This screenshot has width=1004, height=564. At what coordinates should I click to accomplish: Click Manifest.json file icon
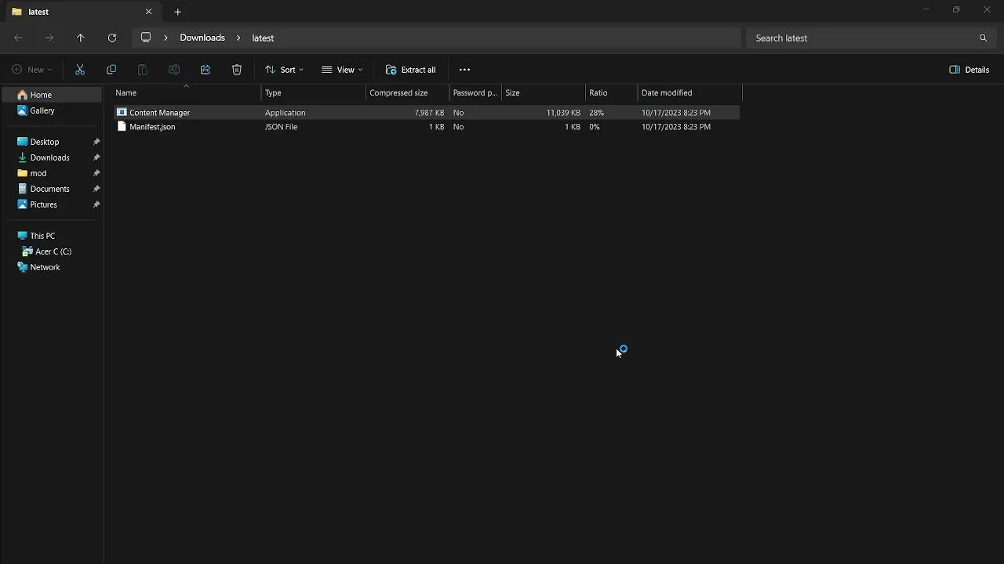[122, 126]
